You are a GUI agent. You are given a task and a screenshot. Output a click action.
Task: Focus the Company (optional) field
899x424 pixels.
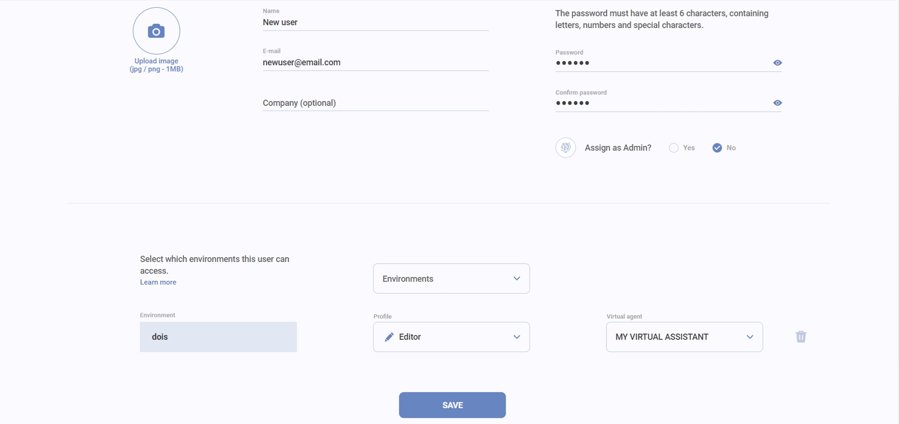pos(375,103)
